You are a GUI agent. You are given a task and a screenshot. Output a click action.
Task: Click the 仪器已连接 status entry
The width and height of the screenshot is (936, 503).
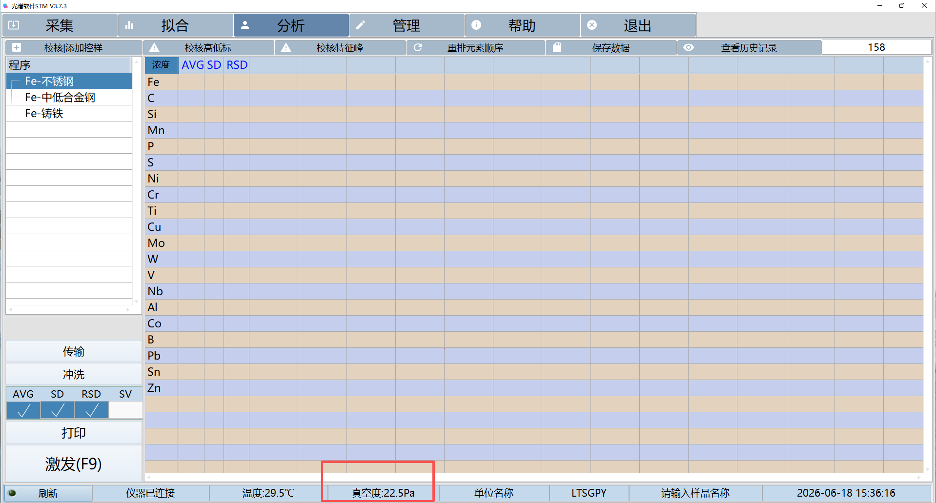point(150,493)
